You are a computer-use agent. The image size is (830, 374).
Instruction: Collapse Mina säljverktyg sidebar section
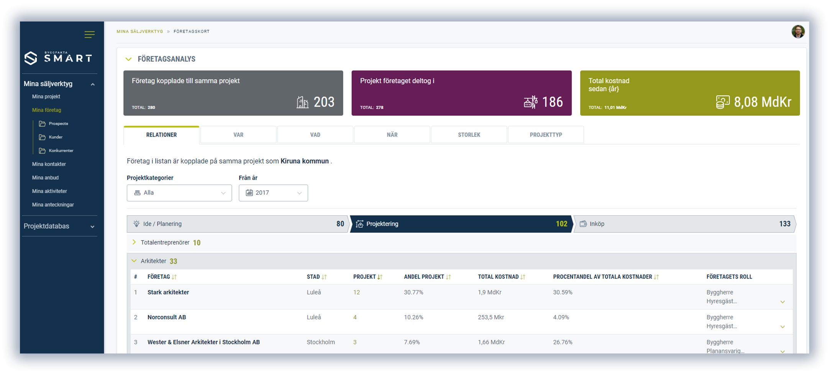(x=93, y=84)
